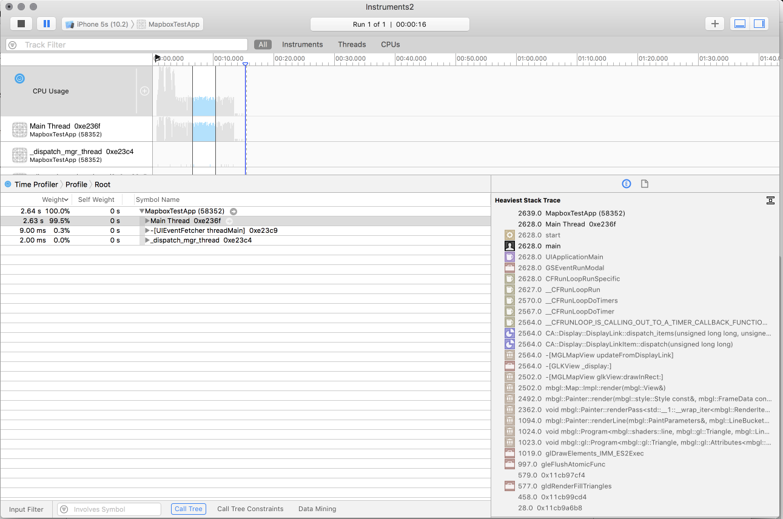Screen dimensions: 783x519
Task: Collapse the MapboxTestApp (58352) call tree node
Action: 141,211
